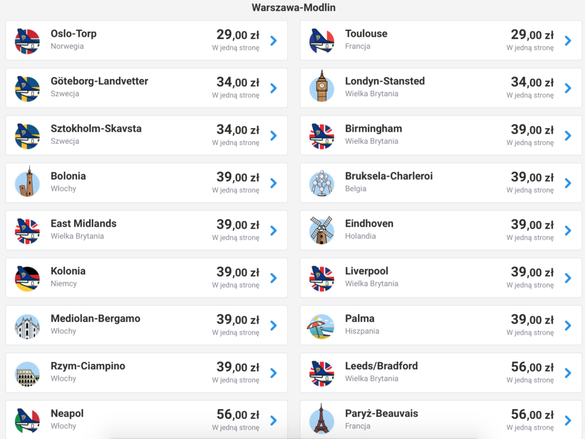Click the arrow for Leeds/Bradford offer

point(567,373)
